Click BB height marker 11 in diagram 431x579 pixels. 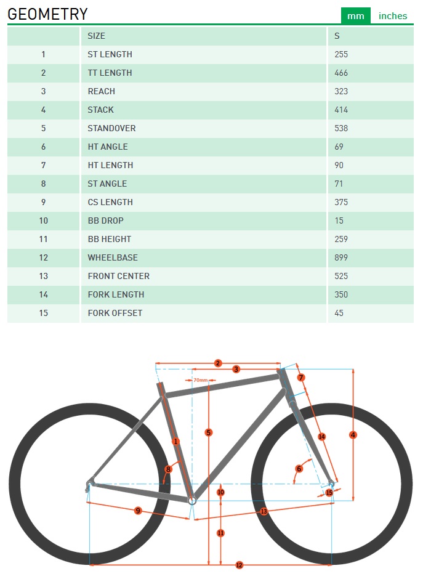pyautogui.click(x=220, y=533)
